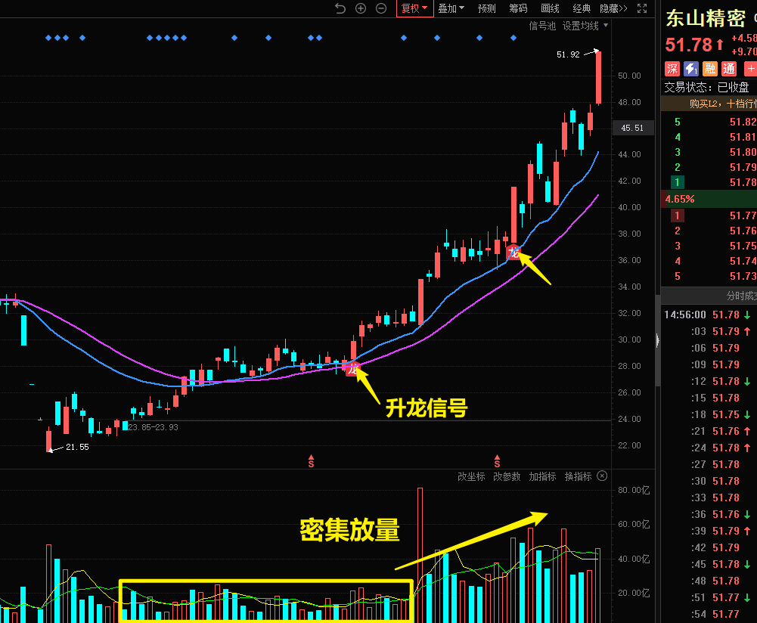
Task: Click 换指标 to switch indicator
Action: click(578, 476)
